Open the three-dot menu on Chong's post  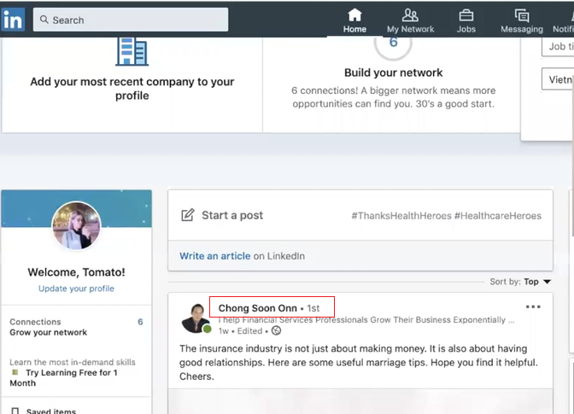[533, 307]
